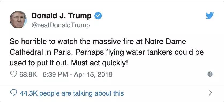This screenshot has height=102, width=224.
Task: Open the 6:39 PM timestamp
Action: click(x=55, y=74)
